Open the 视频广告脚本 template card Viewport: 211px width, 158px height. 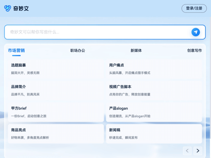click(154, 90)
